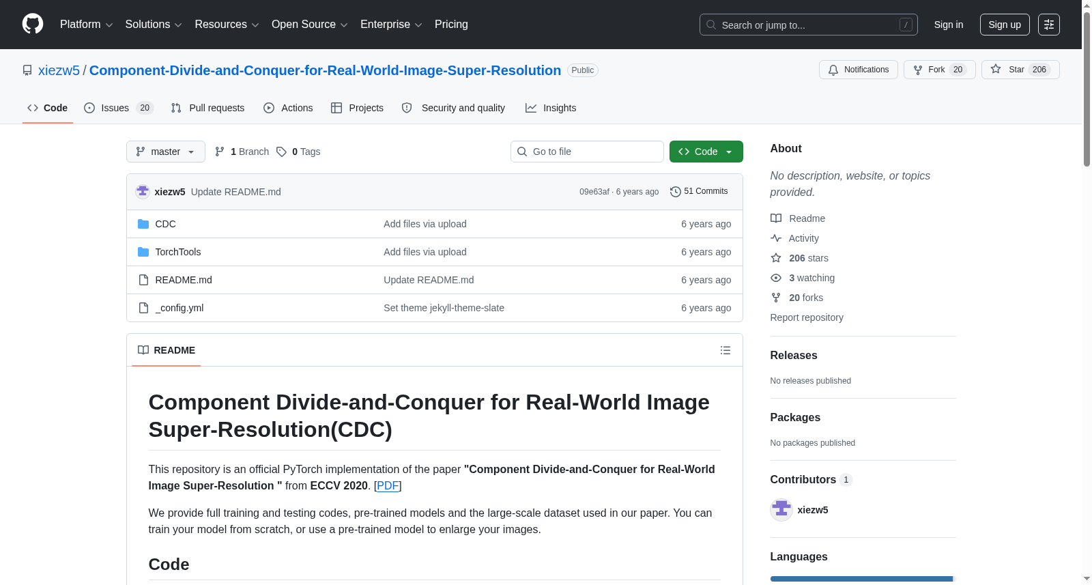Switch to the Actions tab
Viewport: 1092px width, 585px height.
[x=288, y=108]
